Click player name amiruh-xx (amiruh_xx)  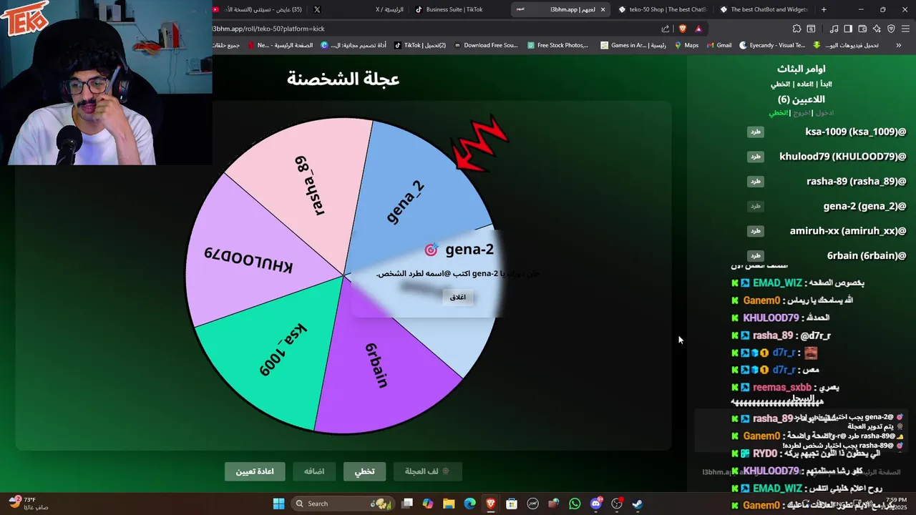[x=848, y=231]
